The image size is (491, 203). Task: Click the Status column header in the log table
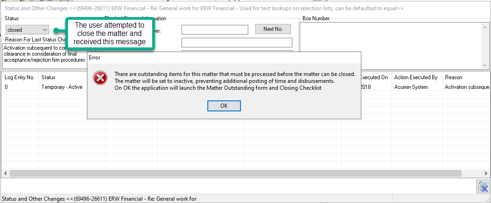pos(72,77)
